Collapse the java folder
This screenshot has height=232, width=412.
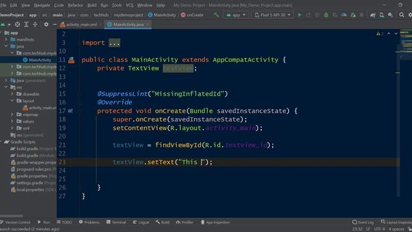pyautogui.click(x=6, y=46)
